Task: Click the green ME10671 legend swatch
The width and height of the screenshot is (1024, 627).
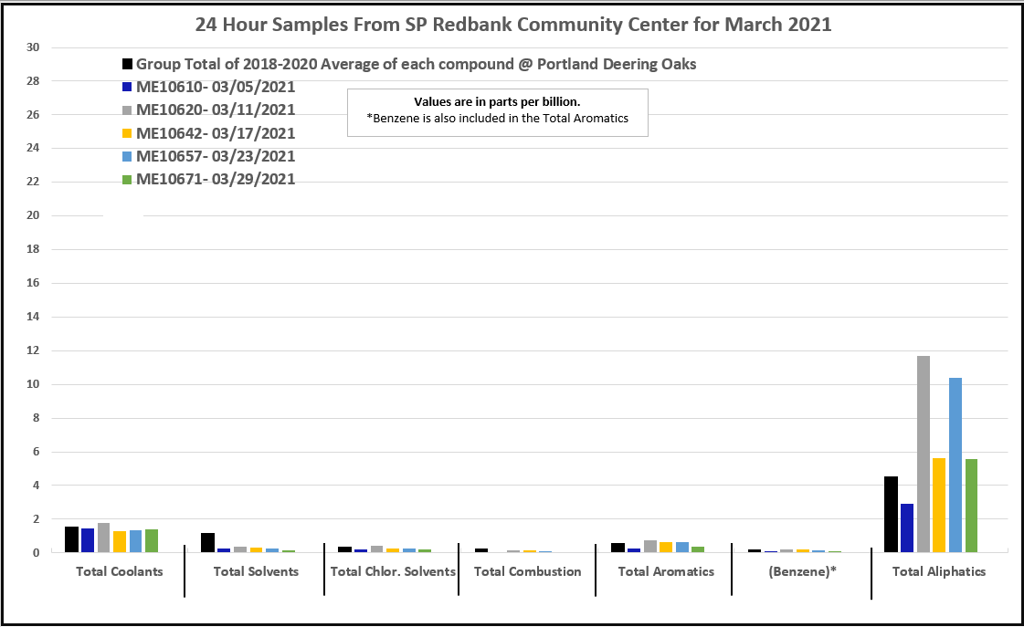Action: pyautogui.click(x=128, y=179)
